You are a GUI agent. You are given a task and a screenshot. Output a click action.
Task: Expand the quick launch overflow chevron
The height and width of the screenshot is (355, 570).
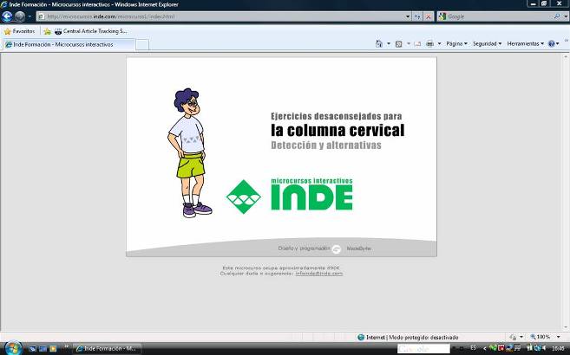(66, 347)
